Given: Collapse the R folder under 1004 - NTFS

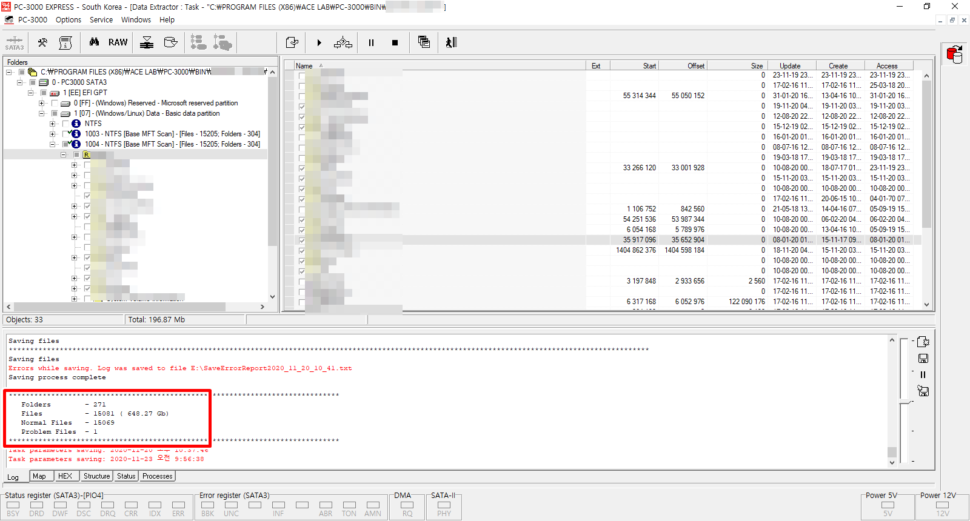Looking at the screenshot, I should [64, 154].
